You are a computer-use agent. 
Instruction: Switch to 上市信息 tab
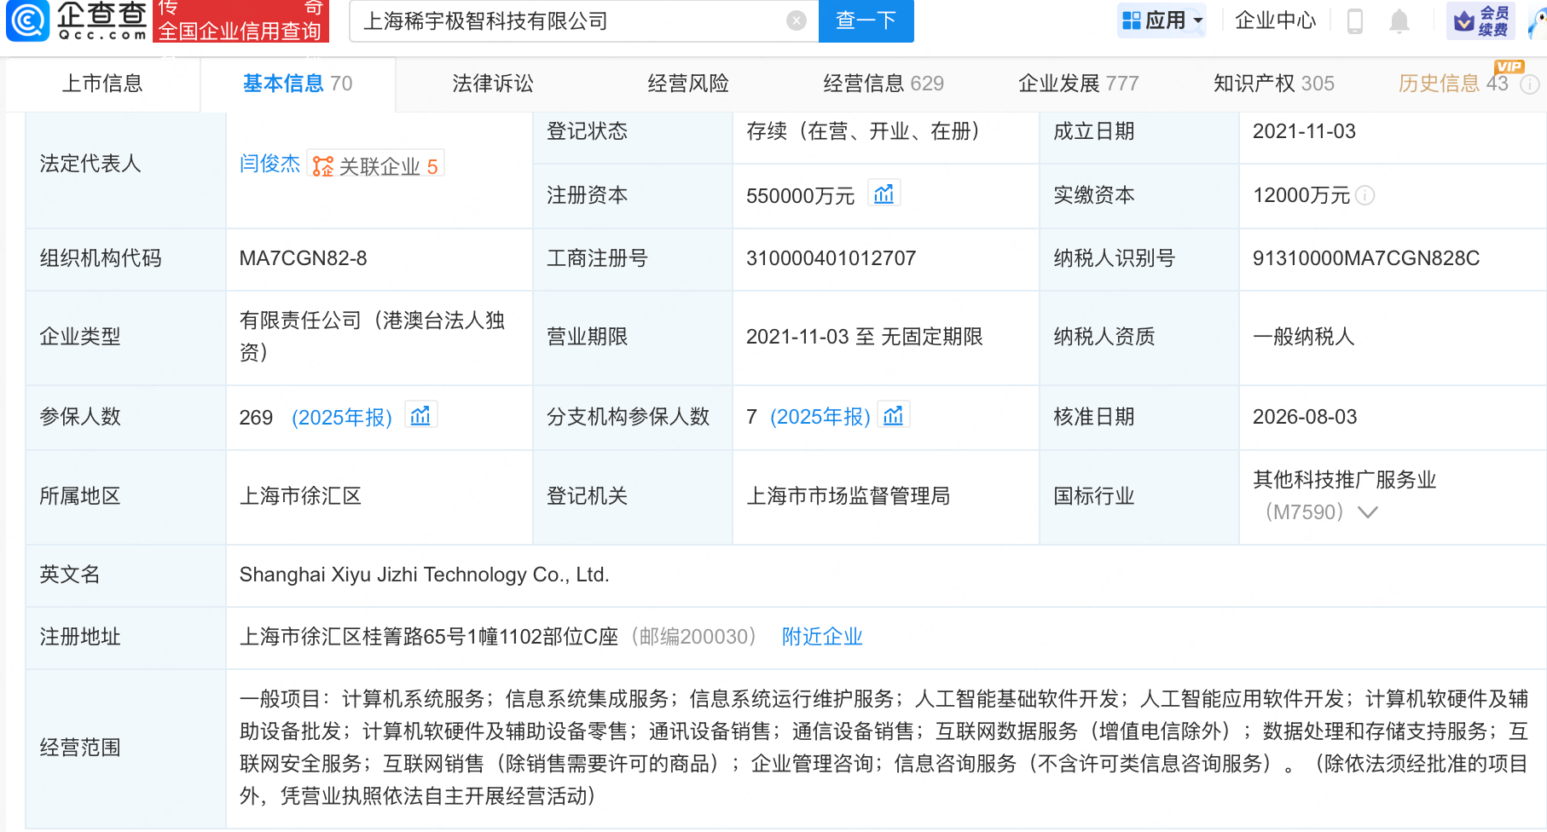[x=102, y=84]
